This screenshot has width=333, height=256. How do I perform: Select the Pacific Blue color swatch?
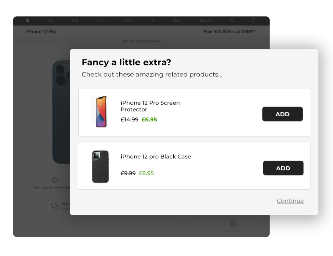233,224
